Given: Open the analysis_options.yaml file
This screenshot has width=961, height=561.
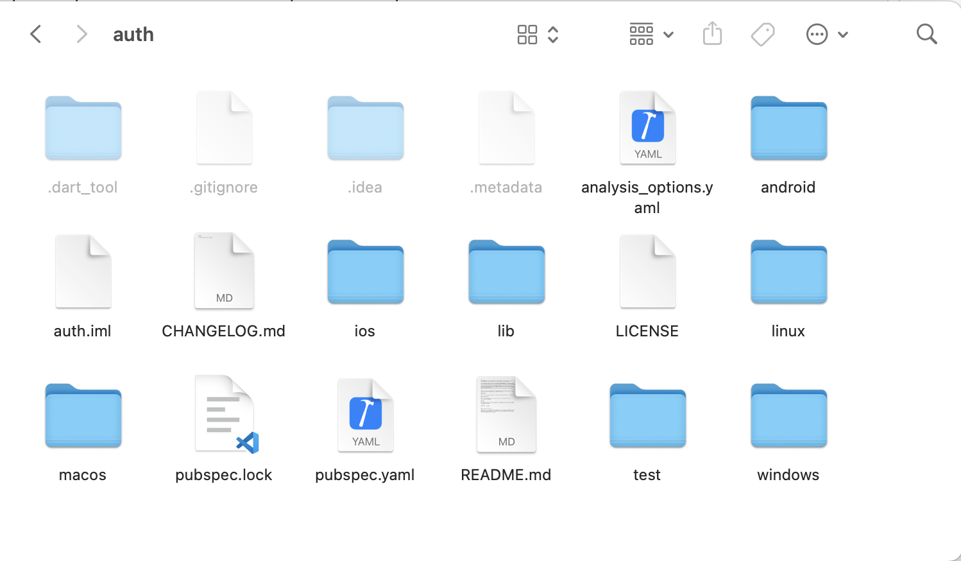Looking at the screenshot, I should click(x=647, y=126).
